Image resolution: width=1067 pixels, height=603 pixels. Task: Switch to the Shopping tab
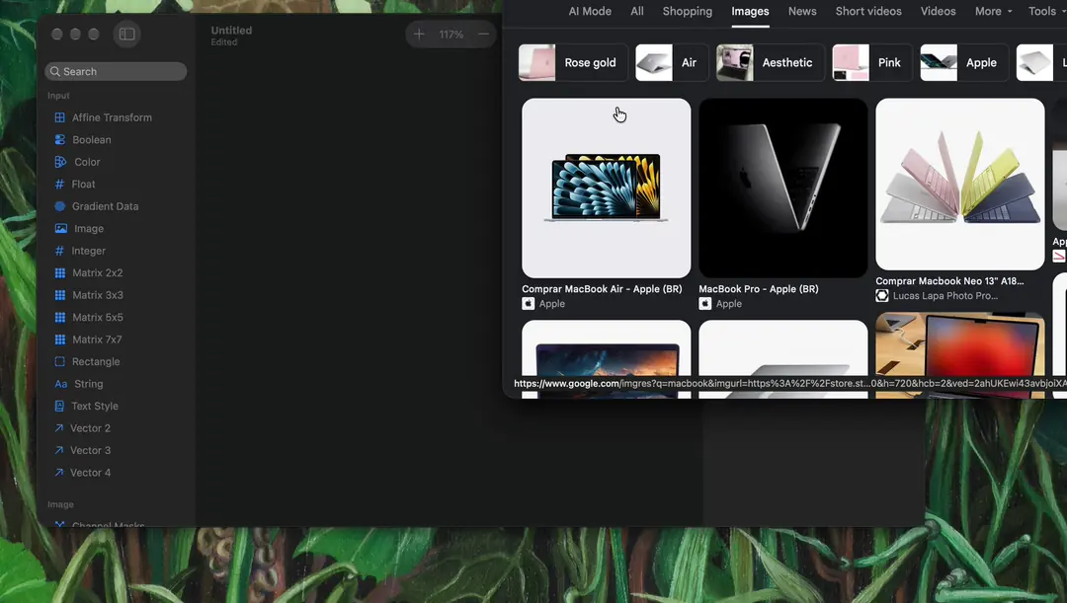coord(688,12)
